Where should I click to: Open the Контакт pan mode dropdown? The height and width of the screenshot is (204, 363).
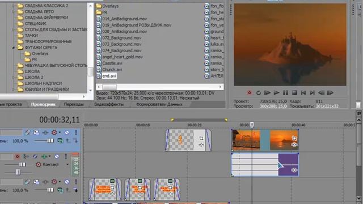point(67,165)
